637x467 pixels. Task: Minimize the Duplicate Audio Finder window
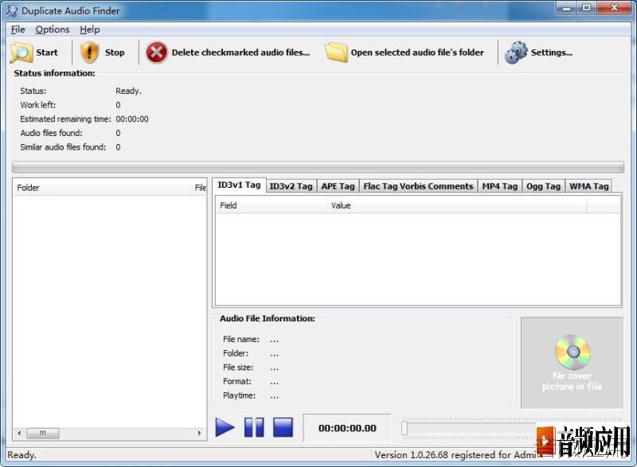click(566, 8)
